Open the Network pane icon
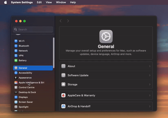This screenshot has height=118, width=168. 16,51
